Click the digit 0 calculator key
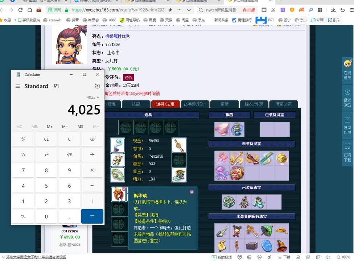 [x=46, y=216]
